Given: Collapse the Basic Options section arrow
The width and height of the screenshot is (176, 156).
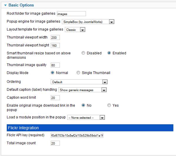Looking at the screenshot, I should 5,5.
